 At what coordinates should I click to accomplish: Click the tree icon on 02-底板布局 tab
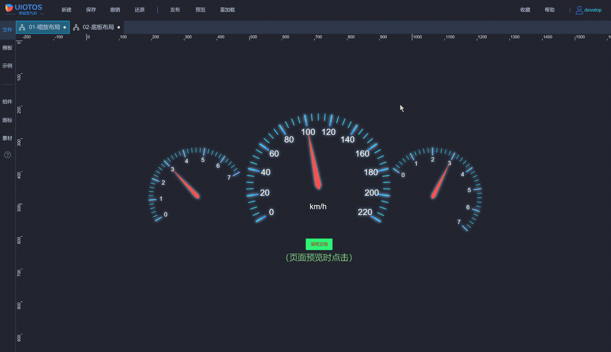(x=76, y=27)
